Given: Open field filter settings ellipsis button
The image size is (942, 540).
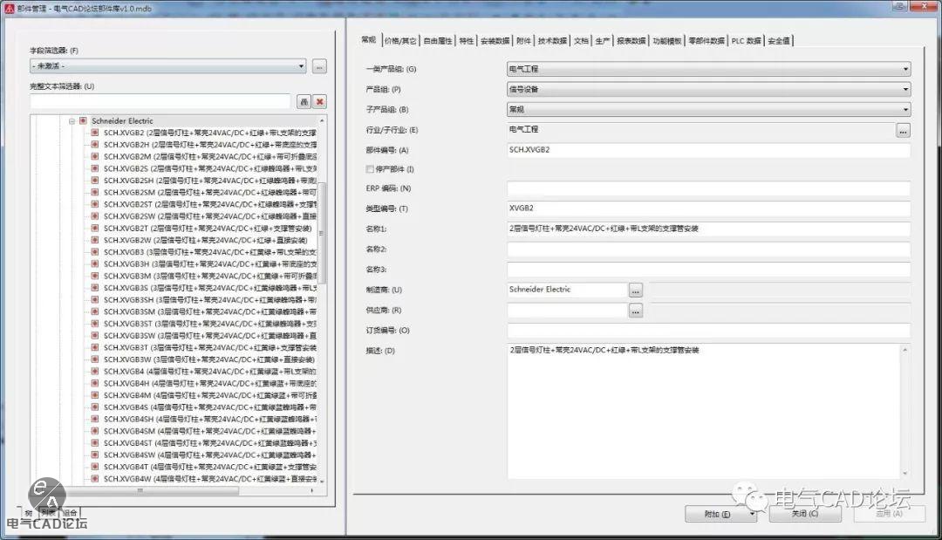Looking at the screenshot, I should tap(320, 66).
